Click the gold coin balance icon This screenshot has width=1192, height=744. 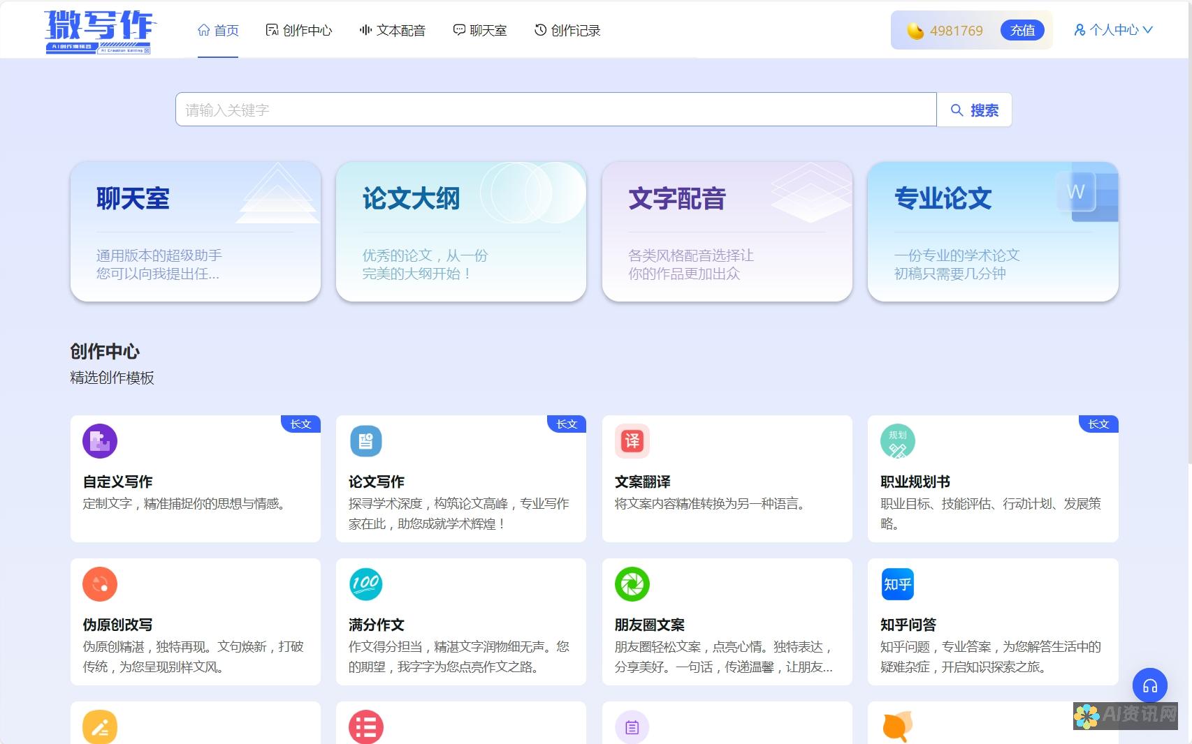(915, 31)
